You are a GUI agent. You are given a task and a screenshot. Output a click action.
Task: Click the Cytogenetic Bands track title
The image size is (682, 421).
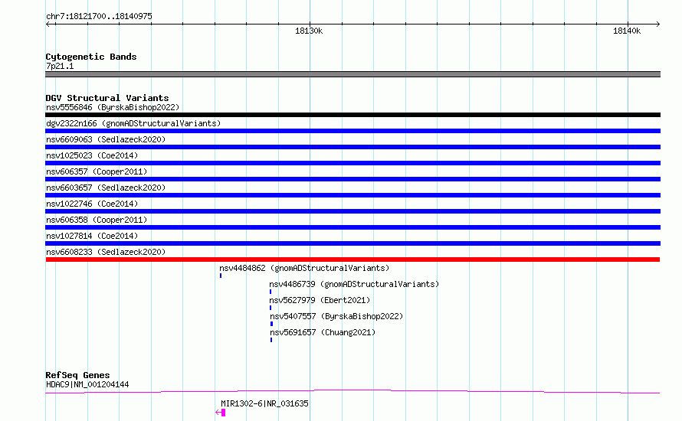(91, 57)
